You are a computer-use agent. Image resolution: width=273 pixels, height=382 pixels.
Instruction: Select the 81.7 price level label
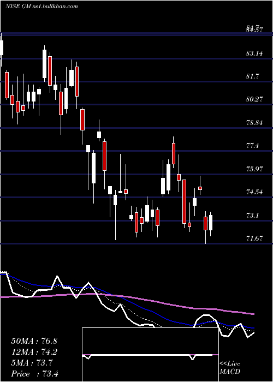pyautogui.click(x=252, y=76)
